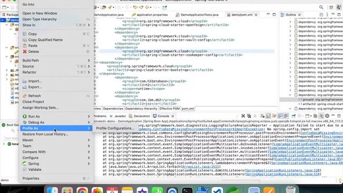Collapse the spring-cloud-starter-zookeeper-config dependency fold marker

click(97, 48)
